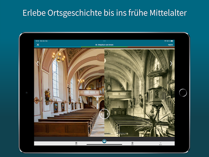Tap the headline 'Erlebe Ortsgeschichte bis ins frühe Mittelalter'
Image resolution: width=209 pixels, height=157 pixels.
(104, 13)
